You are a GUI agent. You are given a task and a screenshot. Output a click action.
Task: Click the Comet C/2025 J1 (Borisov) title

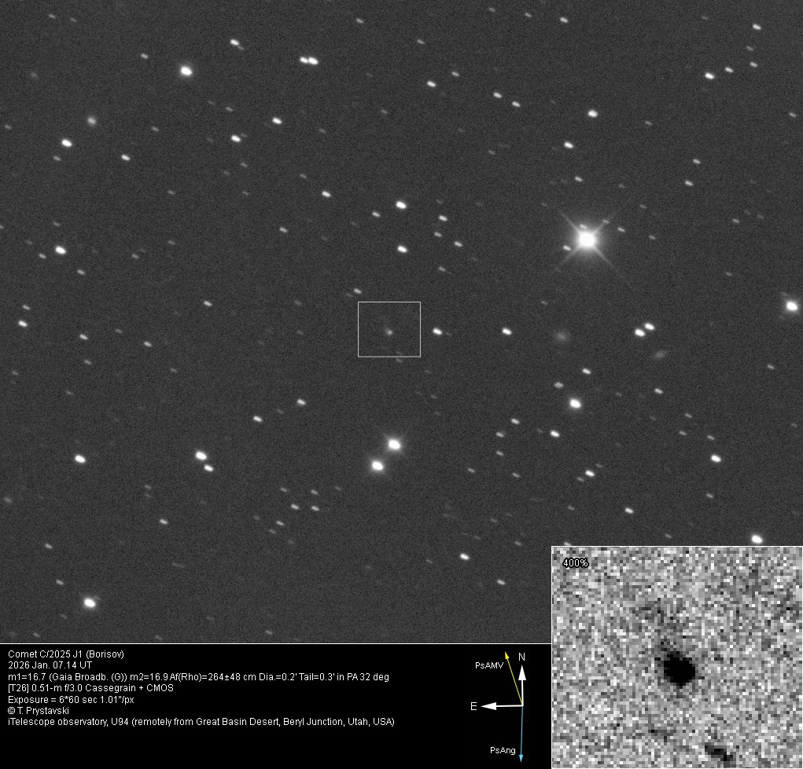[x=66, y=654]
